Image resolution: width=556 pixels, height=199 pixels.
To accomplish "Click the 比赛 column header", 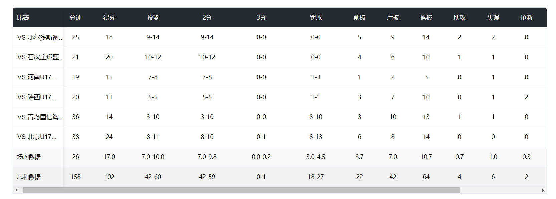I will coord(23,18).
